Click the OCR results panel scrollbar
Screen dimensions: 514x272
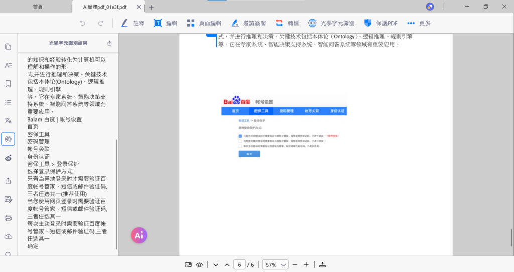[116, 195]
